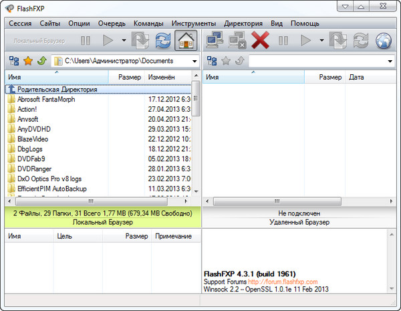Click the Локальный Браузер toolbar button
The height and width of the screenshot is (311, 401).
pyautogui.click(x=39, y=41)
